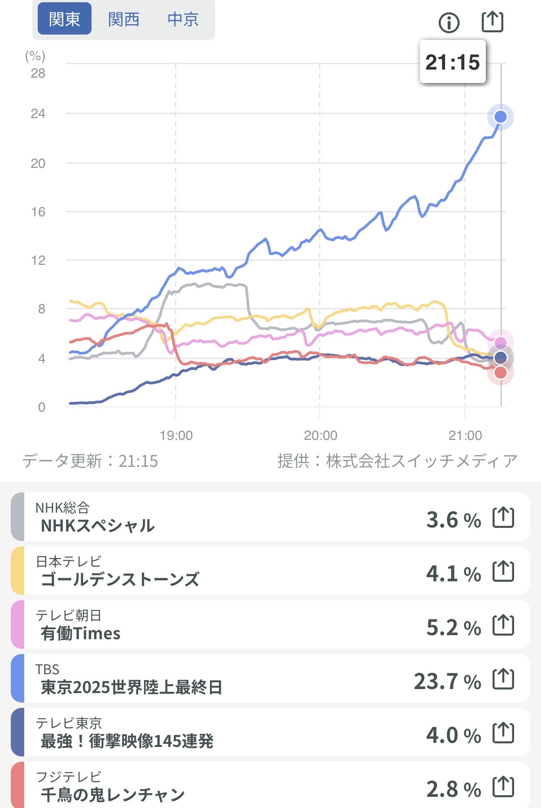541x808 pixels.
Task: Tap the フジテレビ red color bar
Action: click(17, 786)
